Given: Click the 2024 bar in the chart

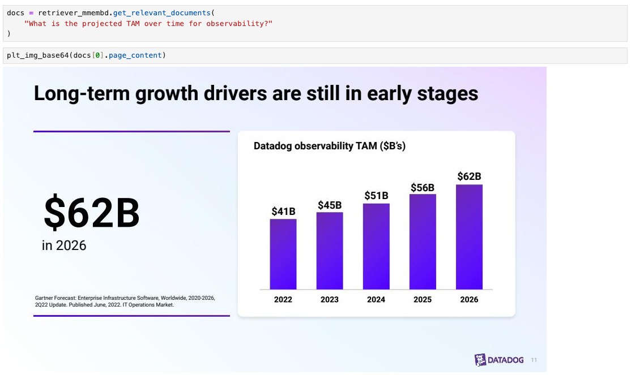Looking at the screenshot, I should 376,246.
